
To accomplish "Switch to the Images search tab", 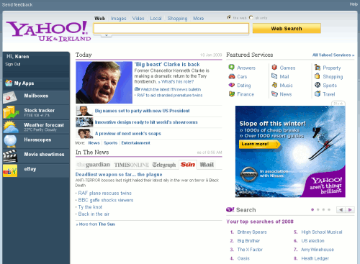I will [118, 19].
